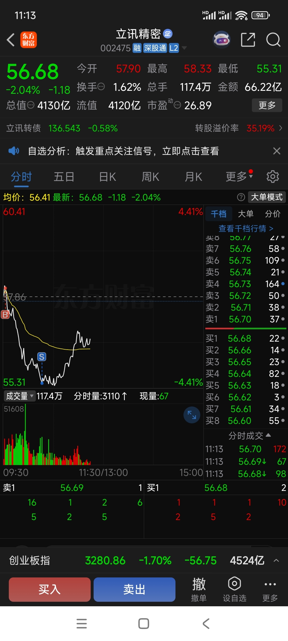The width and height of the screenshot is (288, 641).
Task: Tap the Android back navigation button
Action: point(206,624)
